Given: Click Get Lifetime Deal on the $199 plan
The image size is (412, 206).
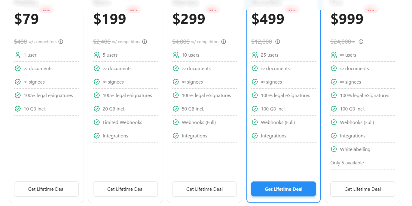Looking at the screenshot, I should (x=125, y=189).
